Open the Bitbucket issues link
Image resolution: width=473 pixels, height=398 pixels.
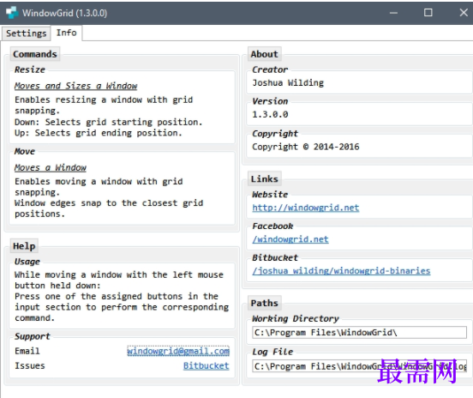pos(207,366)
